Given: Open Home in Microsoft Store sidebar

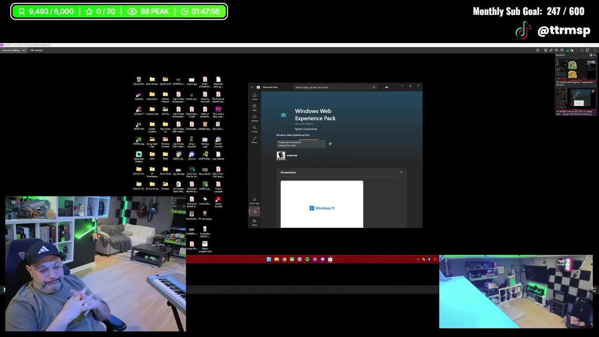Looking at the screenshot, I should pos(255,96).
